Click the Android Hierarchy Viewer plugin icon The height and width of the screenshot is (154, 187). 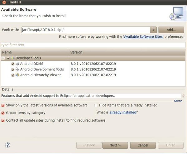click(17, 75)
